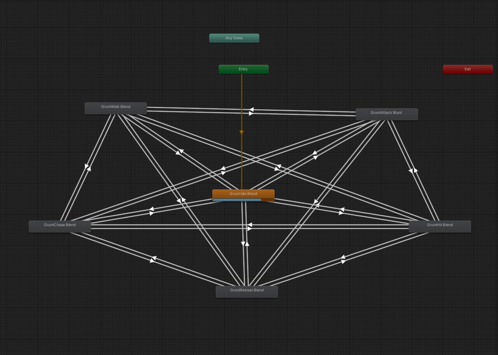Image resolution: width=498 pixels, height=355 pixels.
Task: Select the GruntAttack Blunt state node
Action: (387, 113)
